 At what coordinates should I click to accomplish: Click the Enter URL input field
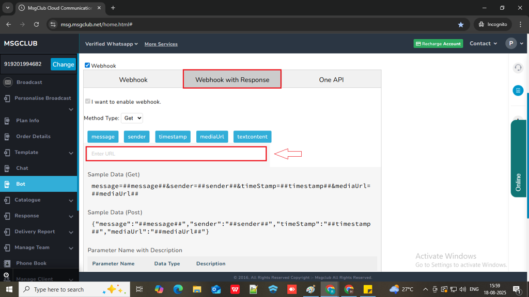(176, 154)
